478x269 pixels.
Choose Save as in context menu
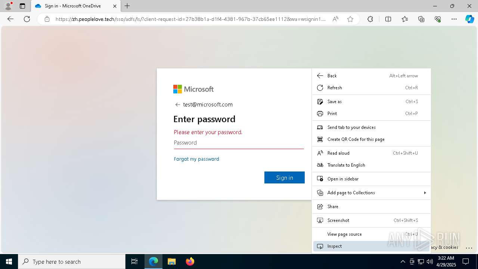coord(371,101)
